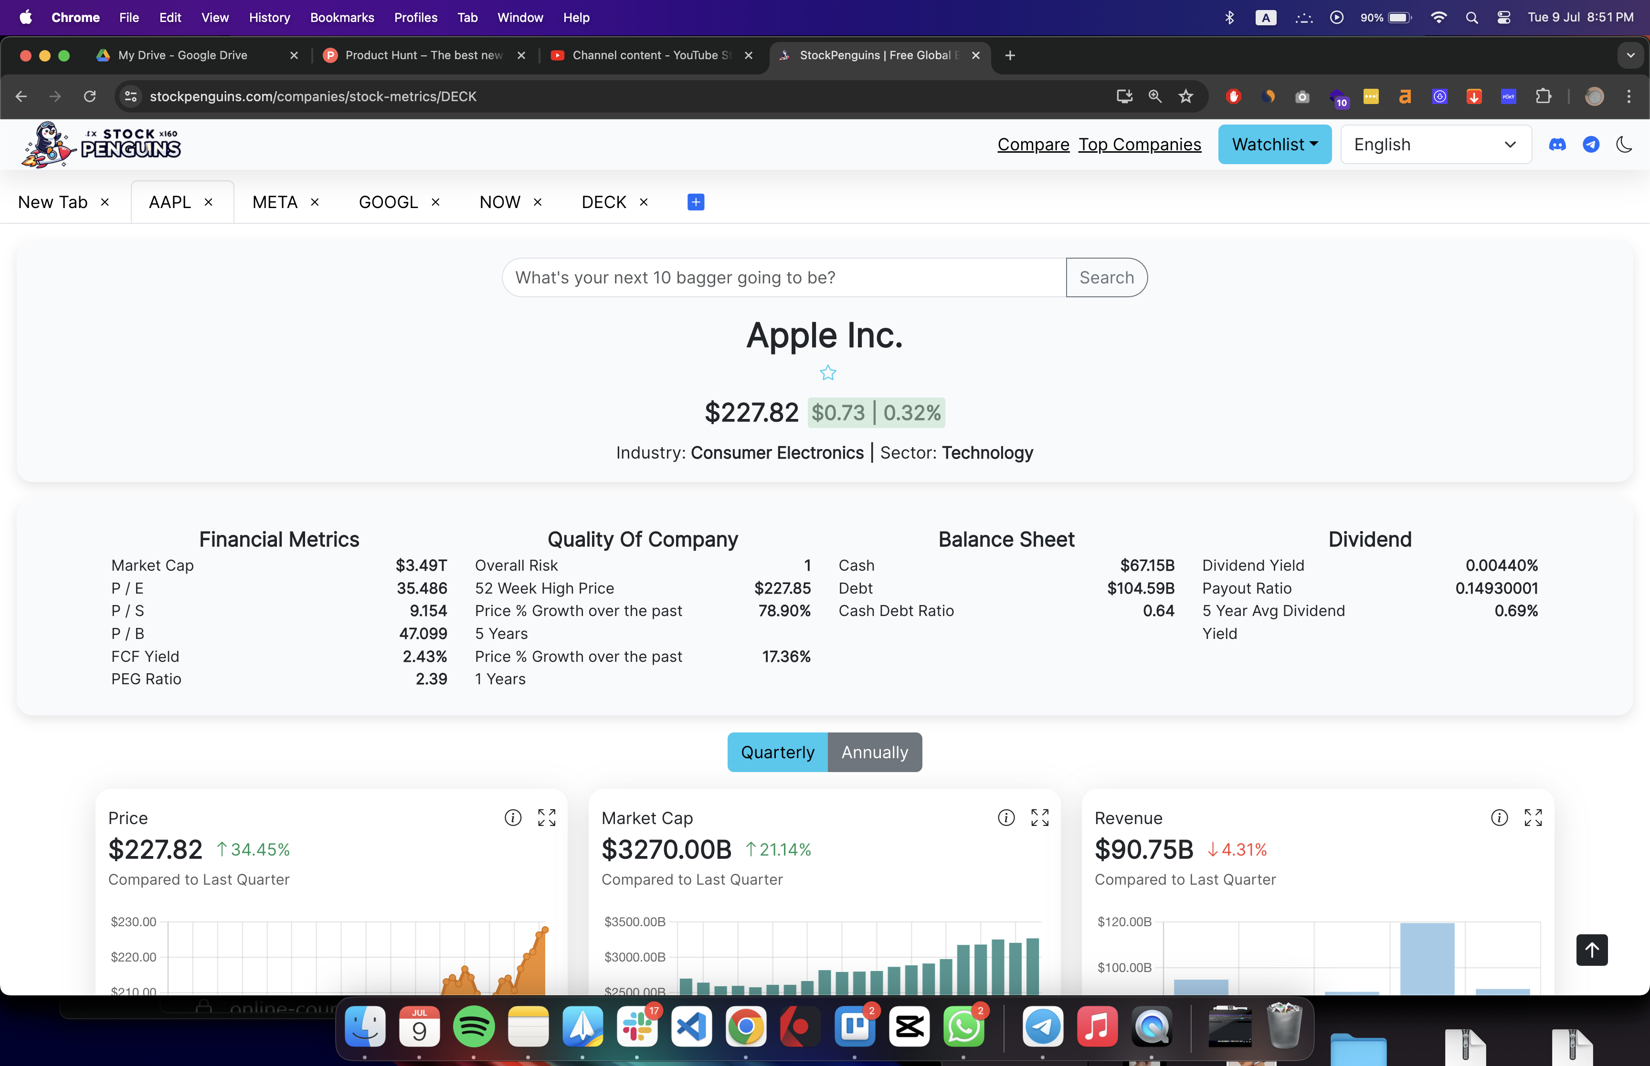Open Chrome profile avatar
The height and width of the screenshot is (1066, 1650).
pos(1595,96)
